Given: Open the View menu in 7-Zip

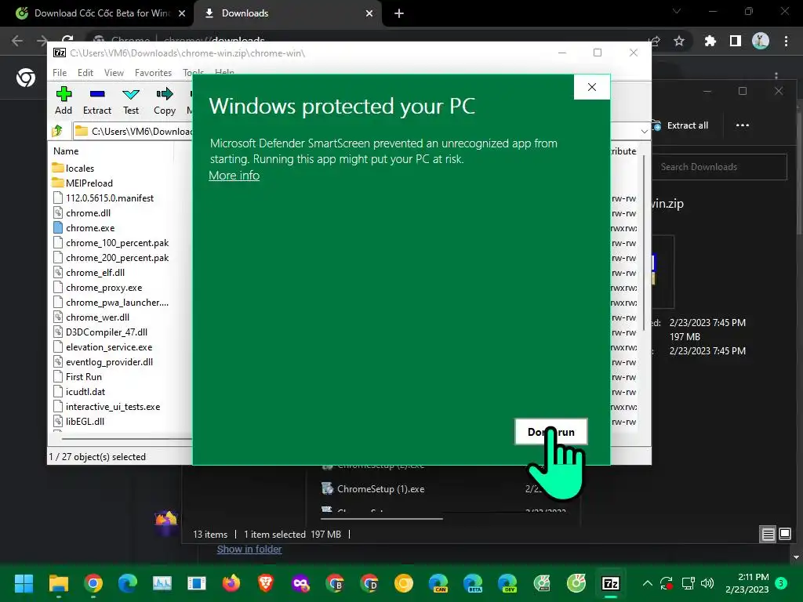Looking at the screenshot, I should tap(114, 73).
